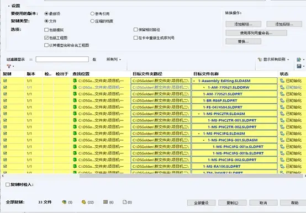The height and width of the screenshot is (213, 306).
Task: Focus the 过滤器显示 text input field
Action: click(x=62, y=60)
